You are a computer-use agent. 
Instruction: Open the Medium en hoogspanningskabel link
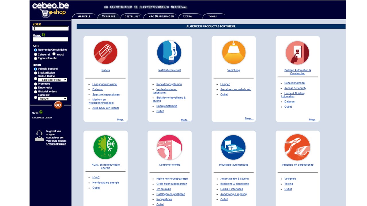101,101
